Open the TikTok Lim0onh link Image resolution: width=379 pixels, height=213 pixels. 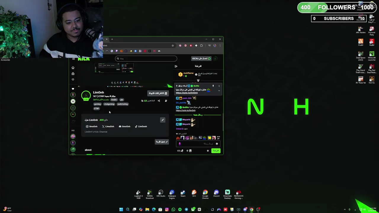pos(141,127)
